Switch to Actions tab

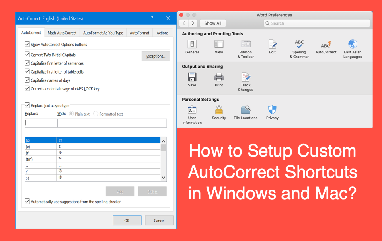tap(162, 33)
